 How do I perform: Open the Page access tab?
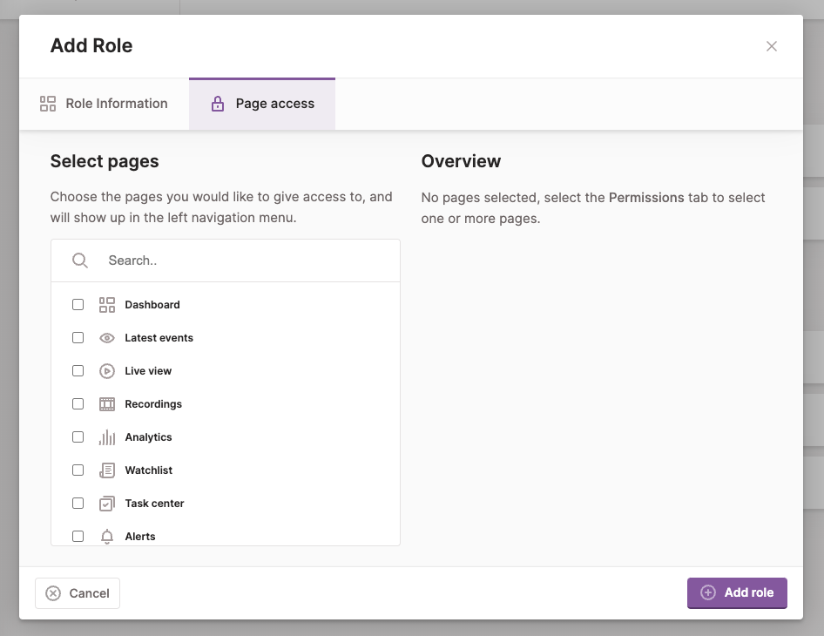pos(261,103)
